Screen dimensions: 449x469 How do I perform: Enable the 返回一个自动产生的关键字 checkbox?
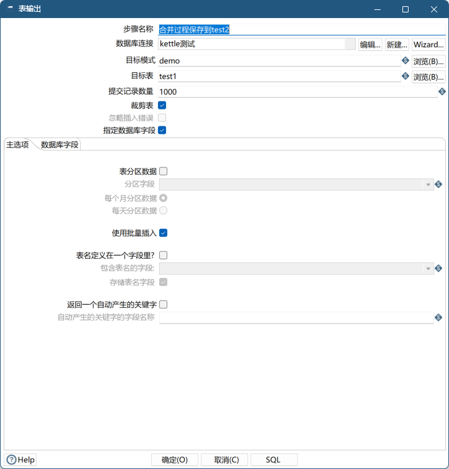(x=164, y=304)
